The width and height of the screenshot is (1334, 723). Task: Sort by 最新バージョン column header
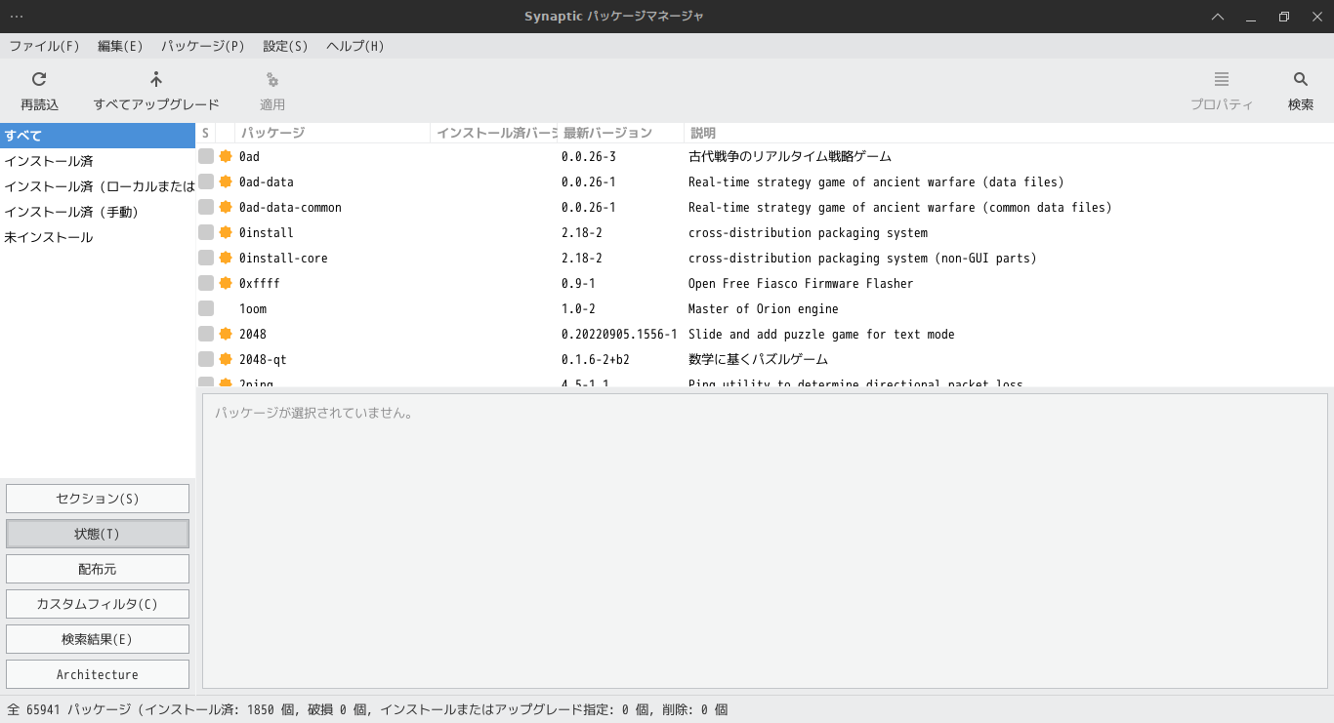(x=620, y=133)
